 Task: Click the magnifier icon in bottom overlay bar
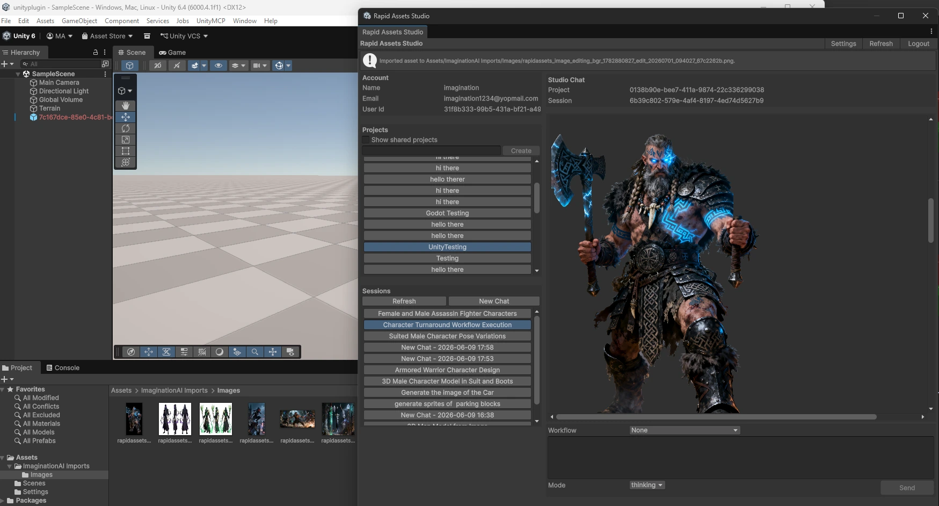pos(255,352)
